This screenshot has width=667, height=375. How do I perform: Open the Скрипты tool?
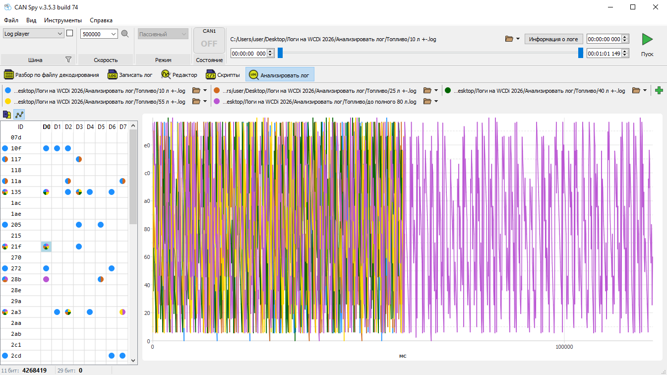tap(223, 75)
